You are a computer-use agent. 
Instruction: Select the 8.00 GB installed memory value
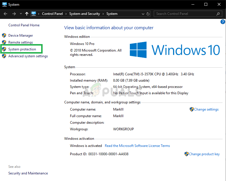click(131, 80)
